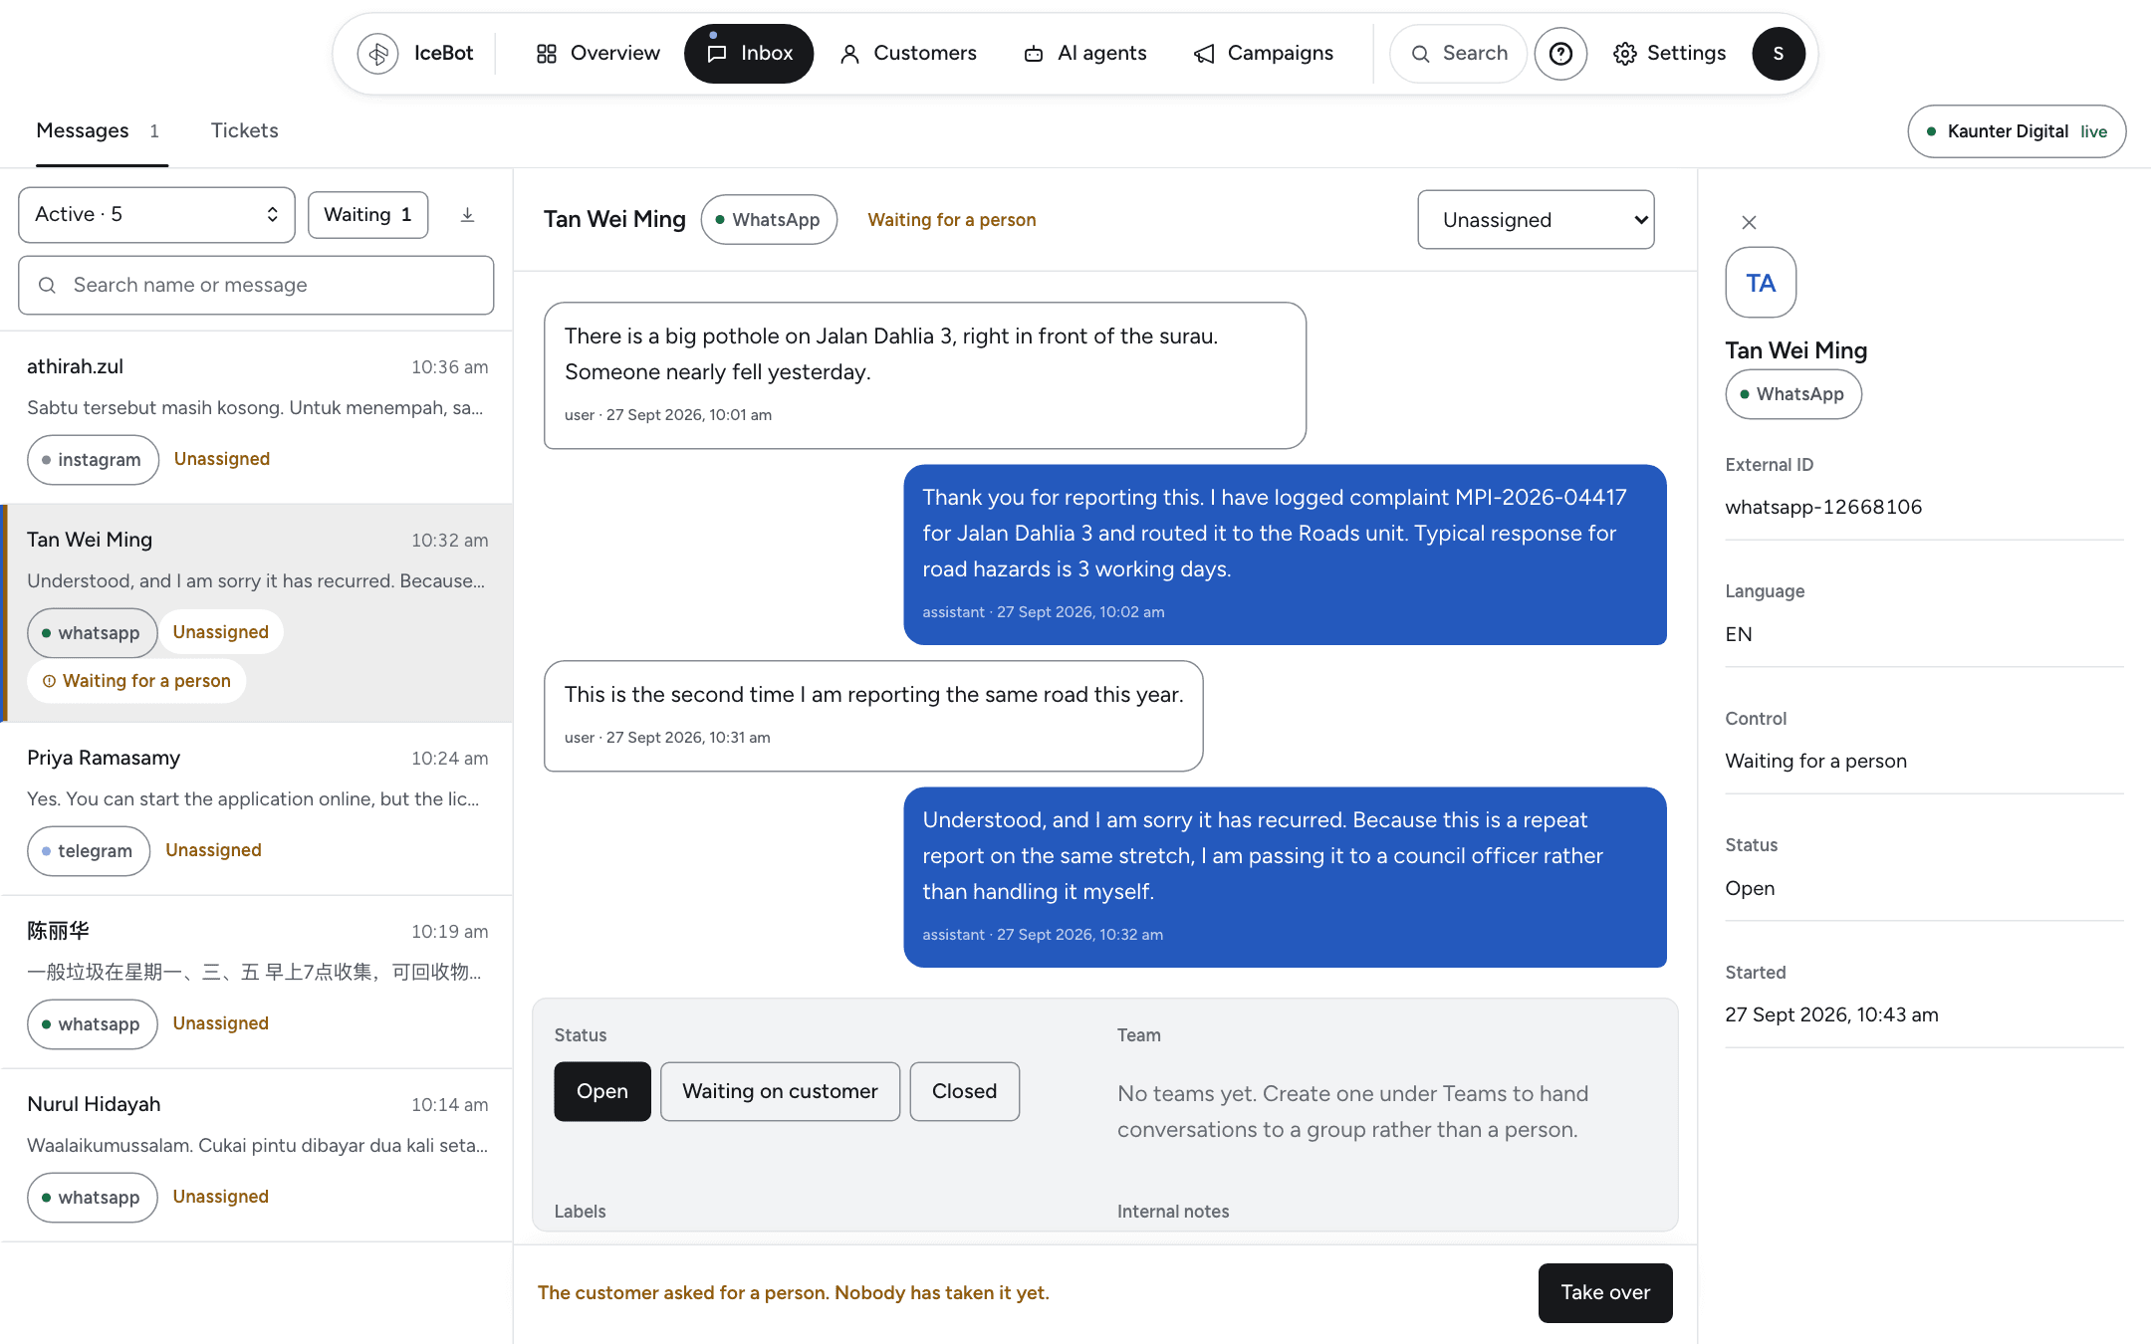Set status to Open

pyautogui.click(x=602, y=1091)
